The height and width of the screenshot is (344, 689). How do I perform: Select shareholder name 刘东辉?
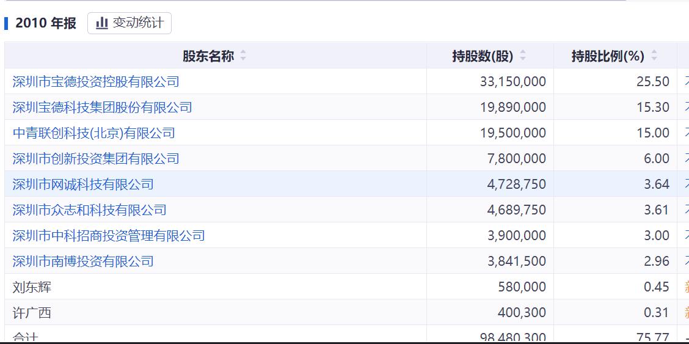point(32,287)
